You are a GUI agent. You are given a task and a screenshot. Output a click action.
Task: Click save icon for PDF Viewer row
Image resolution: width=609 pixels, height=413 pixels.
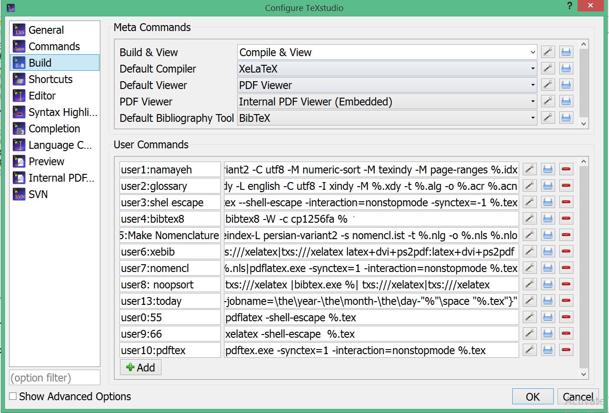566,101
